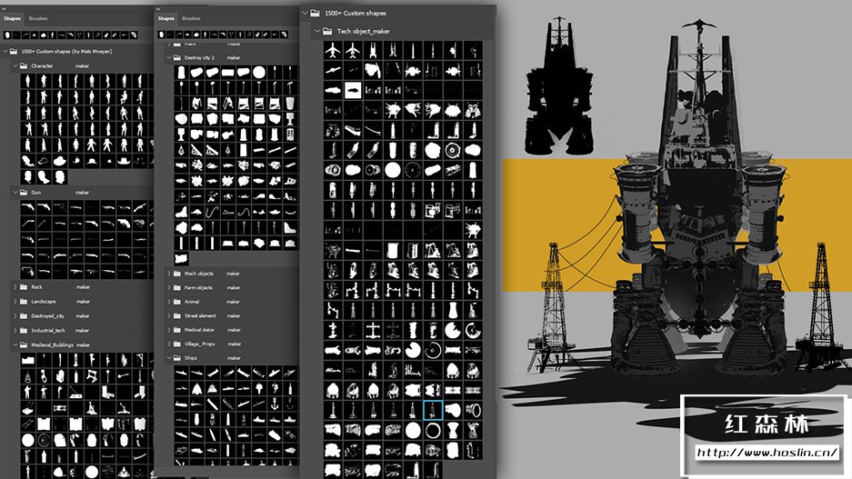Expand the Village_ Props folder

pos(169,344)
